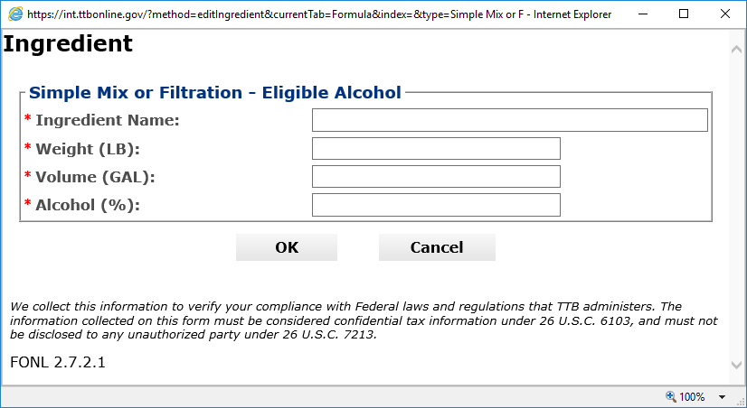Click the Simple Mix or Filtration legend
Viewport: 747px width, 408px height.
[x=215, y=93]
